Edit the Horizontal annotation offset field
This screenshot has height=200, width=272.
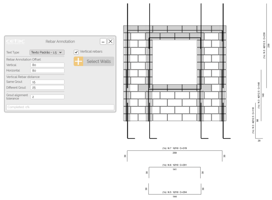point(47,70)
